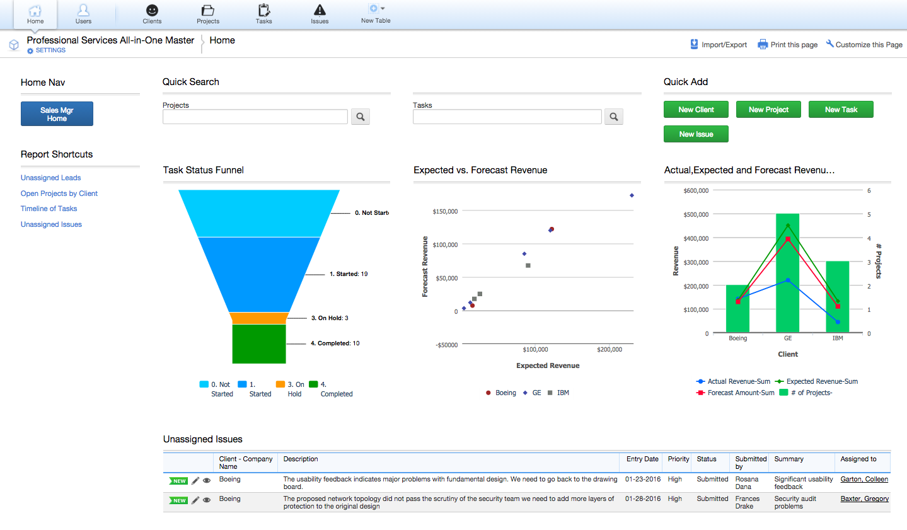Sort by Description column header
Viewport: 907px width, 530px height.
[301, 459]
